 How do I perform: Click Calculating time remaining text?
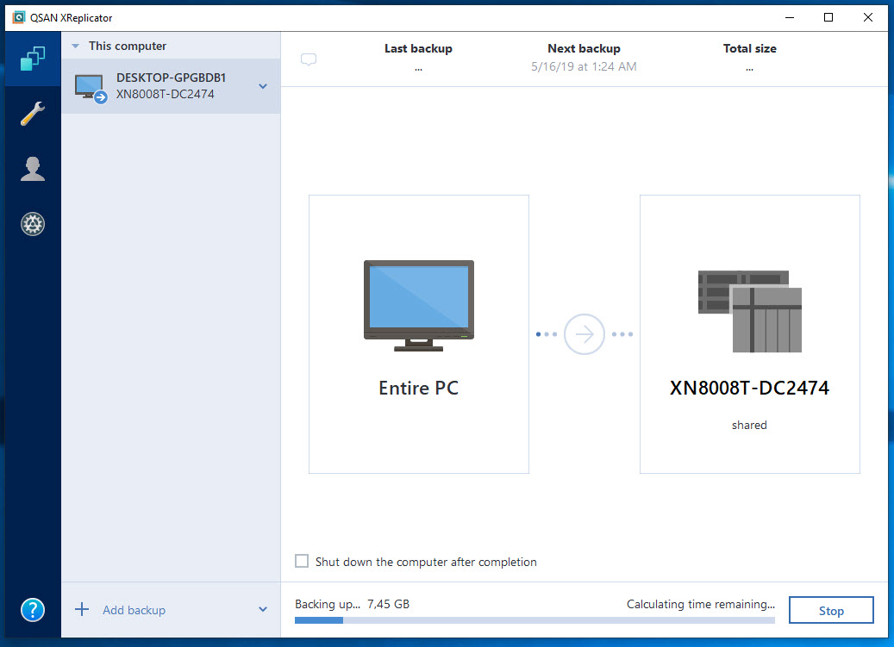pyautogui.click(x=701, y=604)
